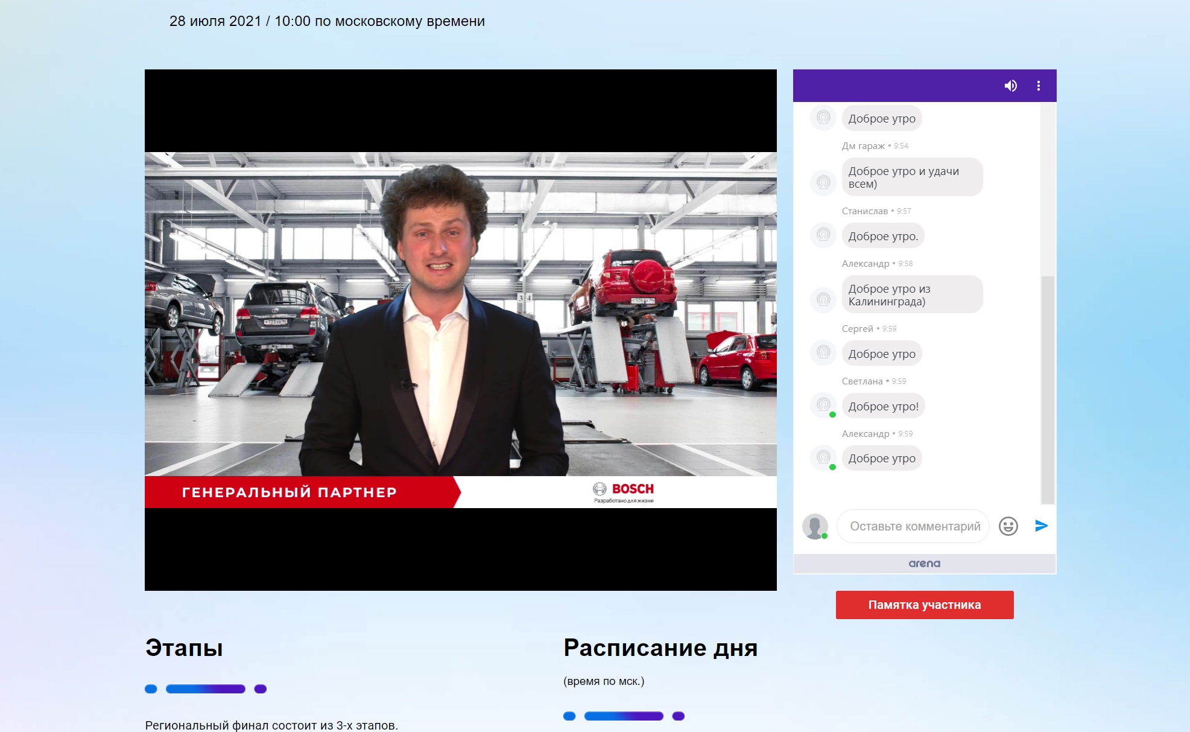Click message 'Доброе утро и удачи всем)'
The height and width of the screenshot is (732, 1190).
click(913, 177)
